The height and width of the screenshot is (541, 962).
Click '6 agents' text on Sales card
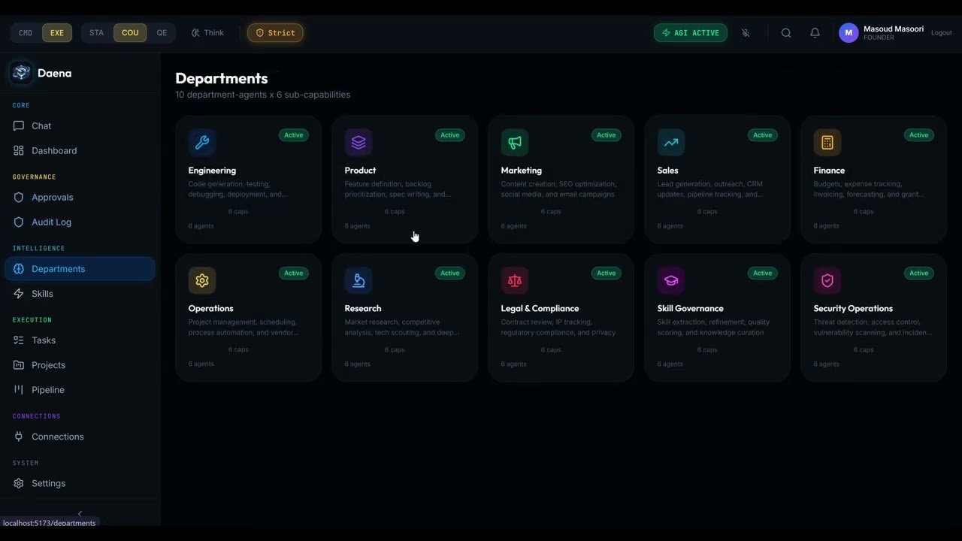point(670,226)
